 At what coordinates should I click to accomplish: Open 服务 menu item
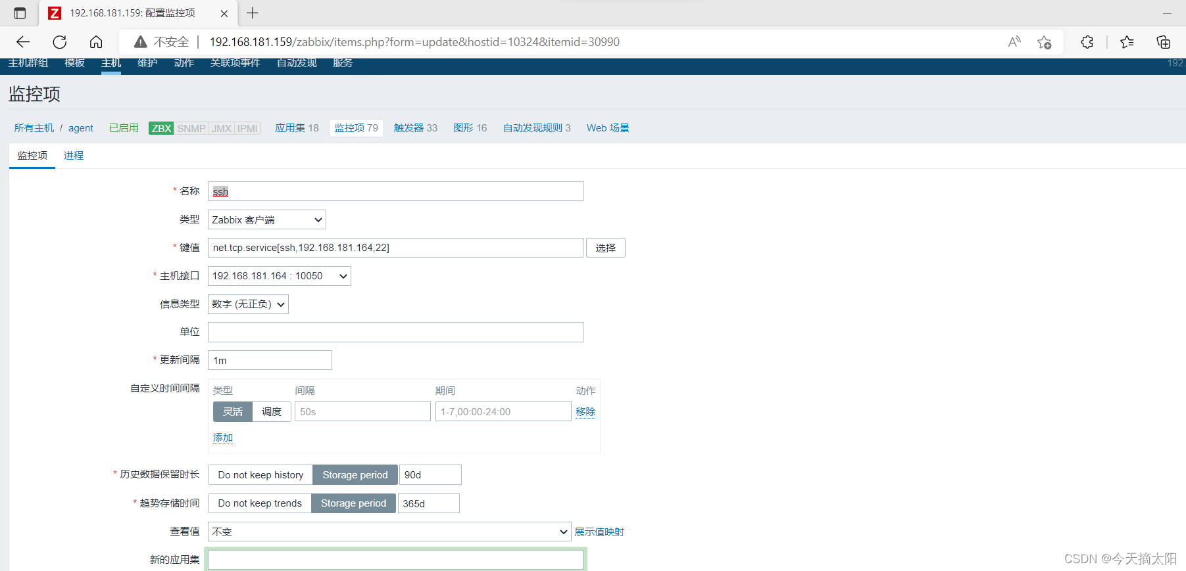tap(343, 63)
